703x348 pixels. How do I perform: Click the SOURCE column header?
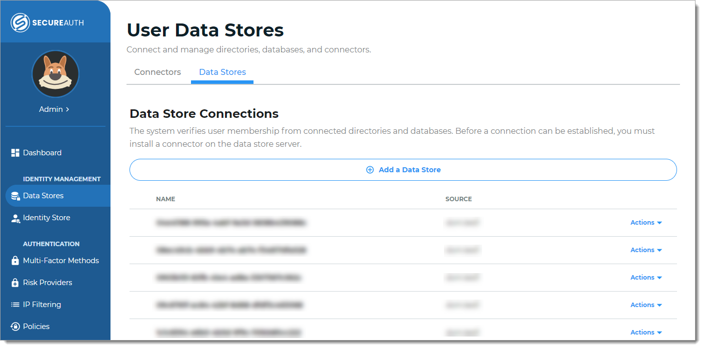click(458, 199)
